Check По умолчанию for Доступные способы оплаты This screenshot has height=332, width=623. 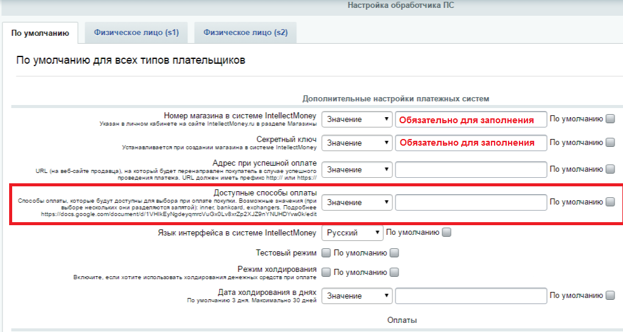click(x=610, y=202)
